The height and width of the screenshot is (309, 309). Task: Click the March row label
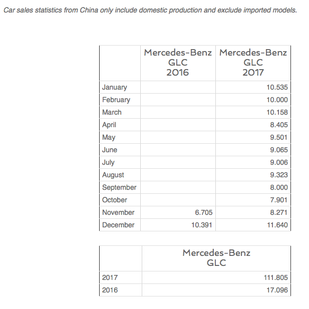point(112,112)
